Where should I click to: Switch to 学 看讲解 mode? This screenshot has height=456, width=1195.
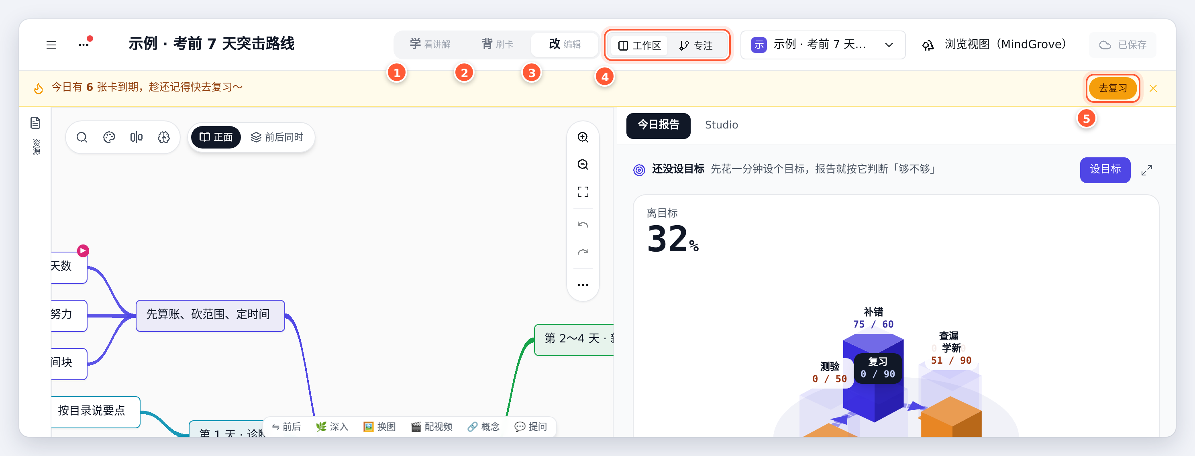click(430, 45)
